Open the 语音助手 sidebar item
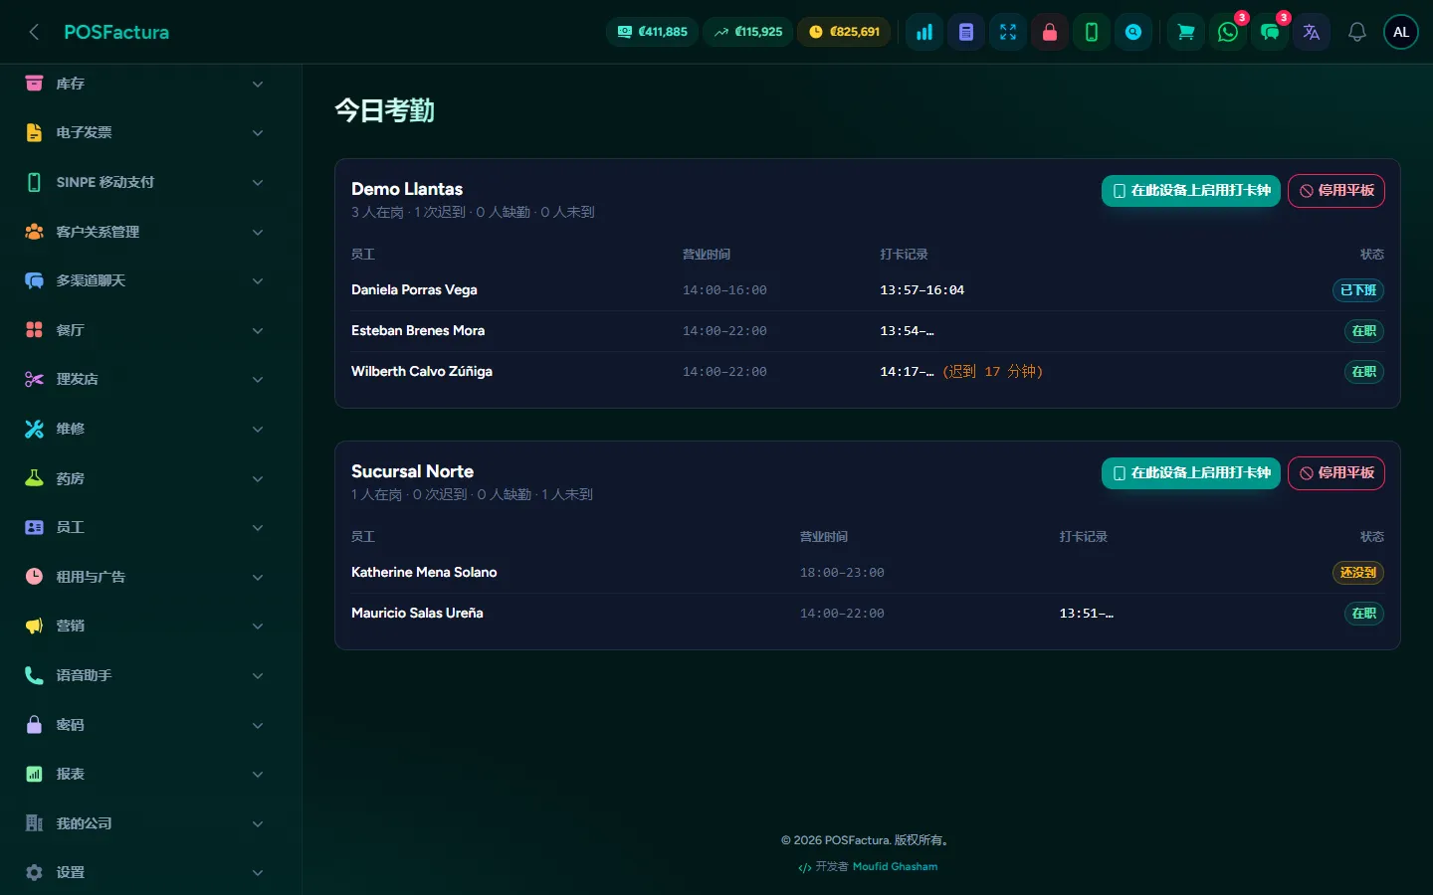This screenshot has height=895, width=1433. pyautogui.click(x=145, y=675)
